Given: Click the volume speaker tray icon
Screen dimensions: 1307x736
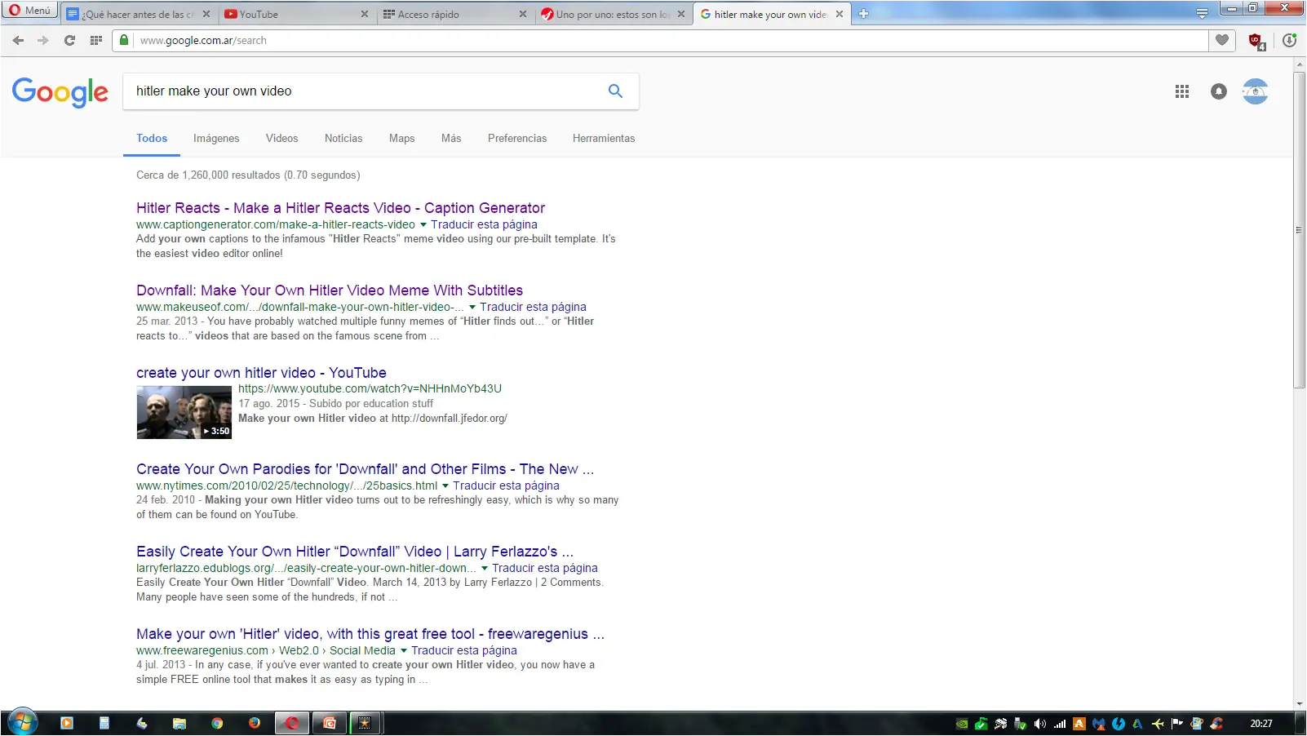Looking at the screenshot, I should tap(1039, 724).
